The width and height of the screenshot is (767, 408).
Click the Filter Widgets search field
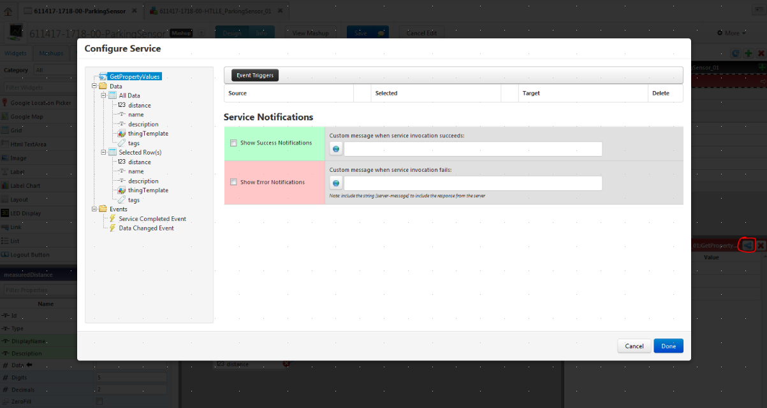pyautogui.click(x=40, y=87)
